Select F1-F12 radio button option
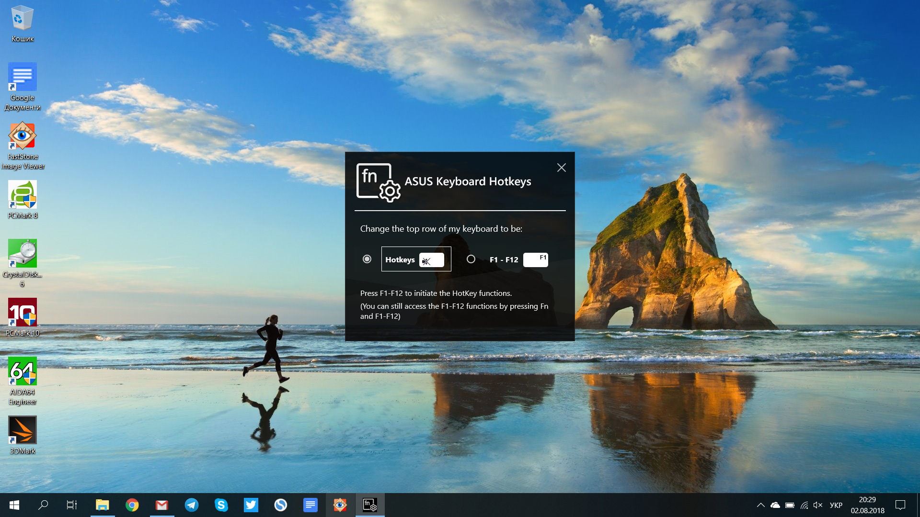Image resolution: width=920 pixels, height=517 pixels. pos(470,259)
